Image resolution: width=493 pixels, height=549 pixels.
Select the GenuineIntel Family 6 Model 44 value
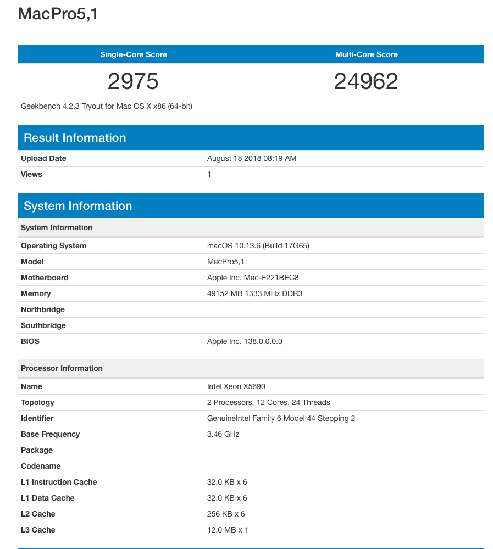(x=281, y=418)
